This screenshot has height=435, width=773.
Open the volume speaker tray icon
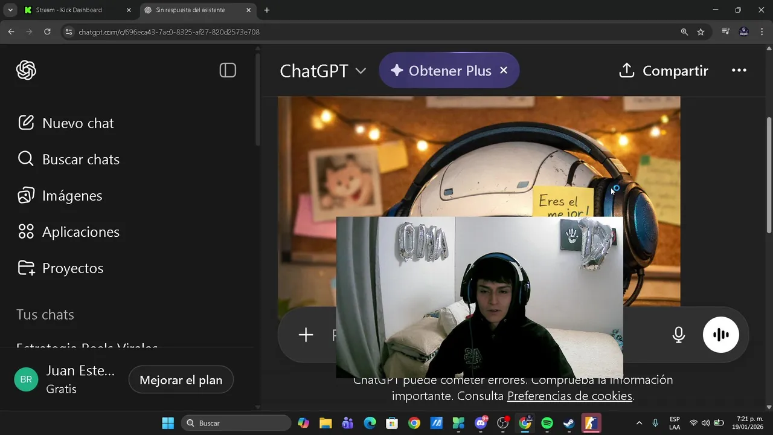[705, 424]
